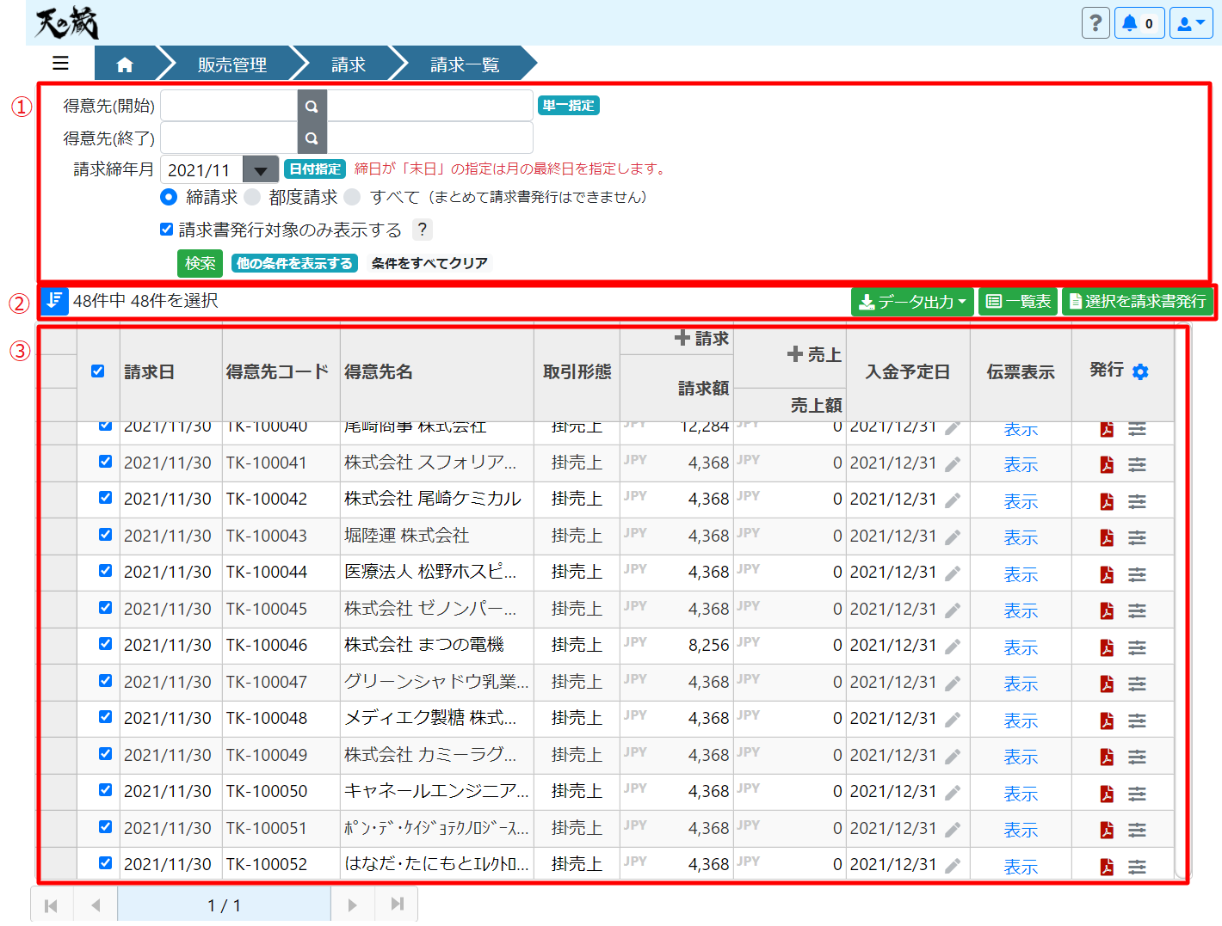This screenshot has width=1222, height=926.
Task: Click help ? beside 請求書発行対象のみ表示する
Action: tap(422, 230)
